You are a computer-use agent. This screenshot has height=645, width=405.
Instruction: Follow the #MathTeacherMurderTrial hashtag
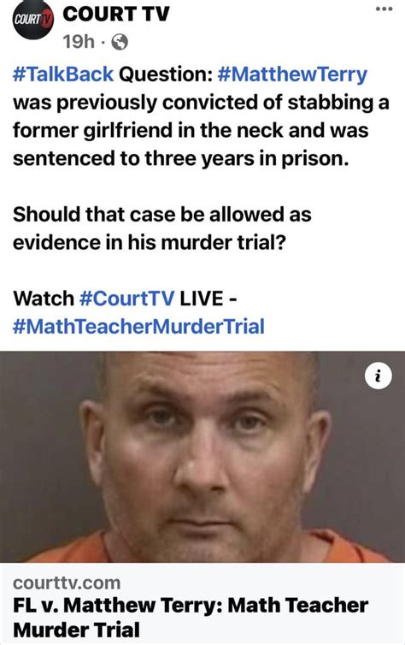[138, 326]
